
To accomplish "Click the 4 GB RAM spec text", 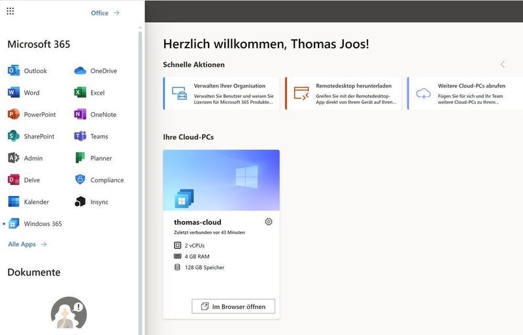I will click(197, 257).
